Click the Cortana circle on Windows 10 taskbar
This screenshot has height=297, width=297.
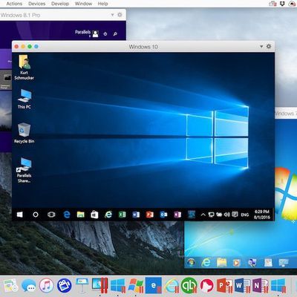click(36, 215)
